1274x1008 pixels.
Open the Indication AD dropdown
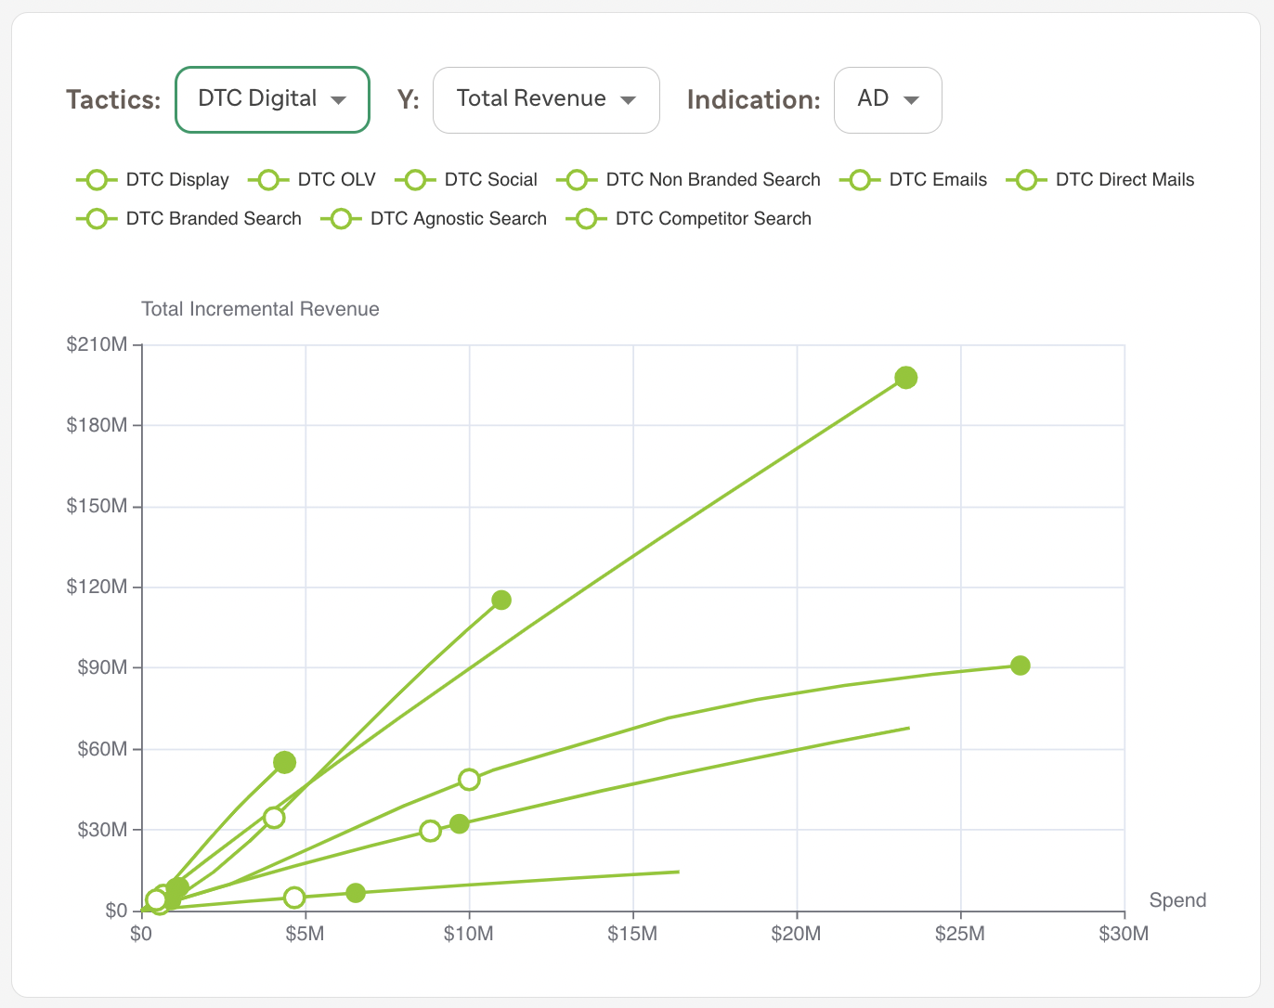coord(888,99)
